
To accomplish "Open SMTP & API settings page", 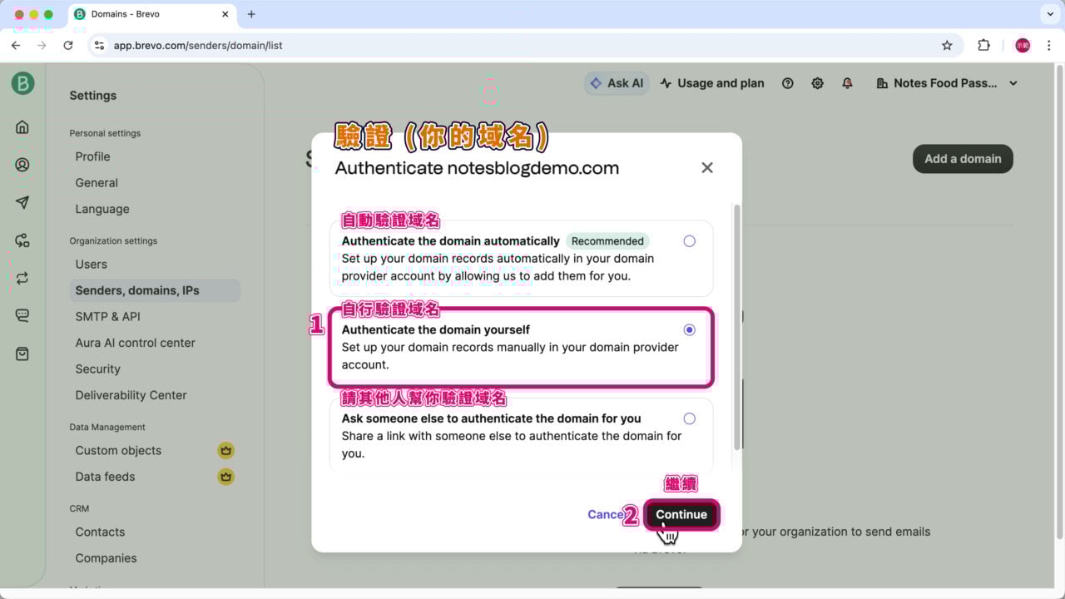I will click(x=107, y=316).
